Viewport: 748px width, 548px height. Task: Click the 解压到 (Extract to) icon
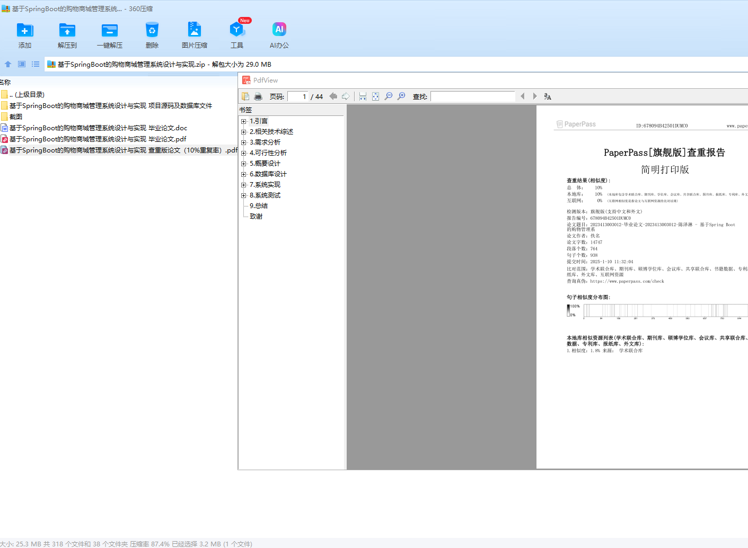(x=67, y=30)
